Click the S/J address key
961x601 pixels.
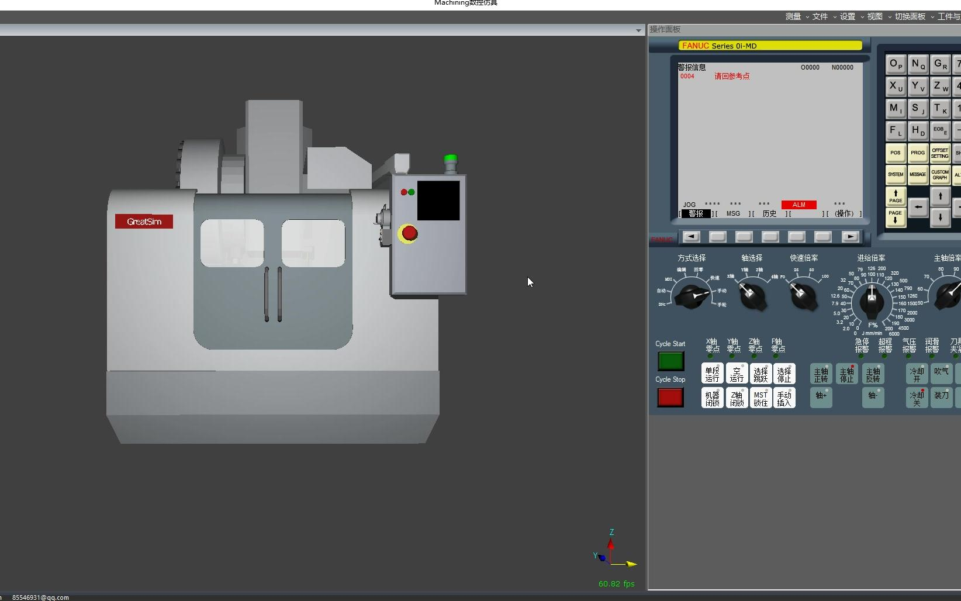(918, 109)
